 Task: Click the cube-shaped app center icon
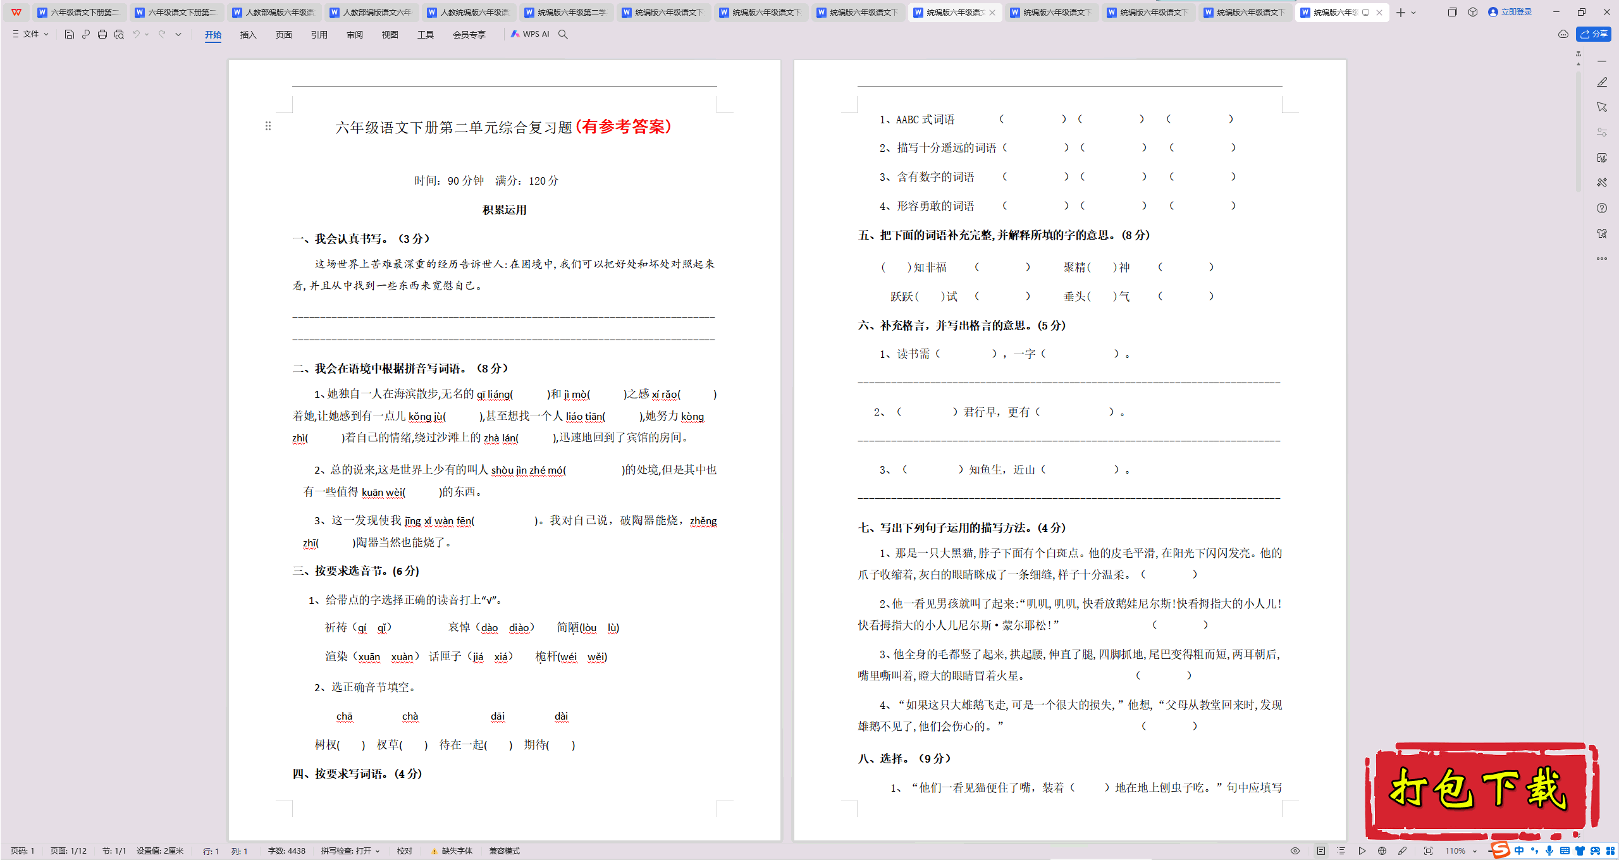pos(1473,12)
